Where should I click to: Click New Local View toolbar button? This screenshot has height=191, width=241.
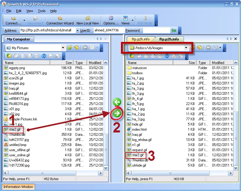tap(87, 20)
